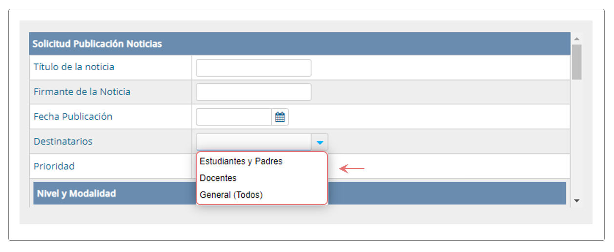Click the Fecha Publicación text box
This screenshot has width=614, height=252.
(x=234, y=117)
